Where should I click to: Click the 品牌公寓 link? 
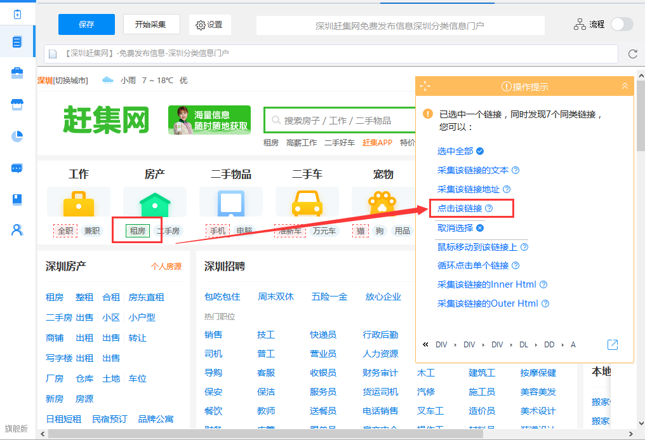[156, 419]
